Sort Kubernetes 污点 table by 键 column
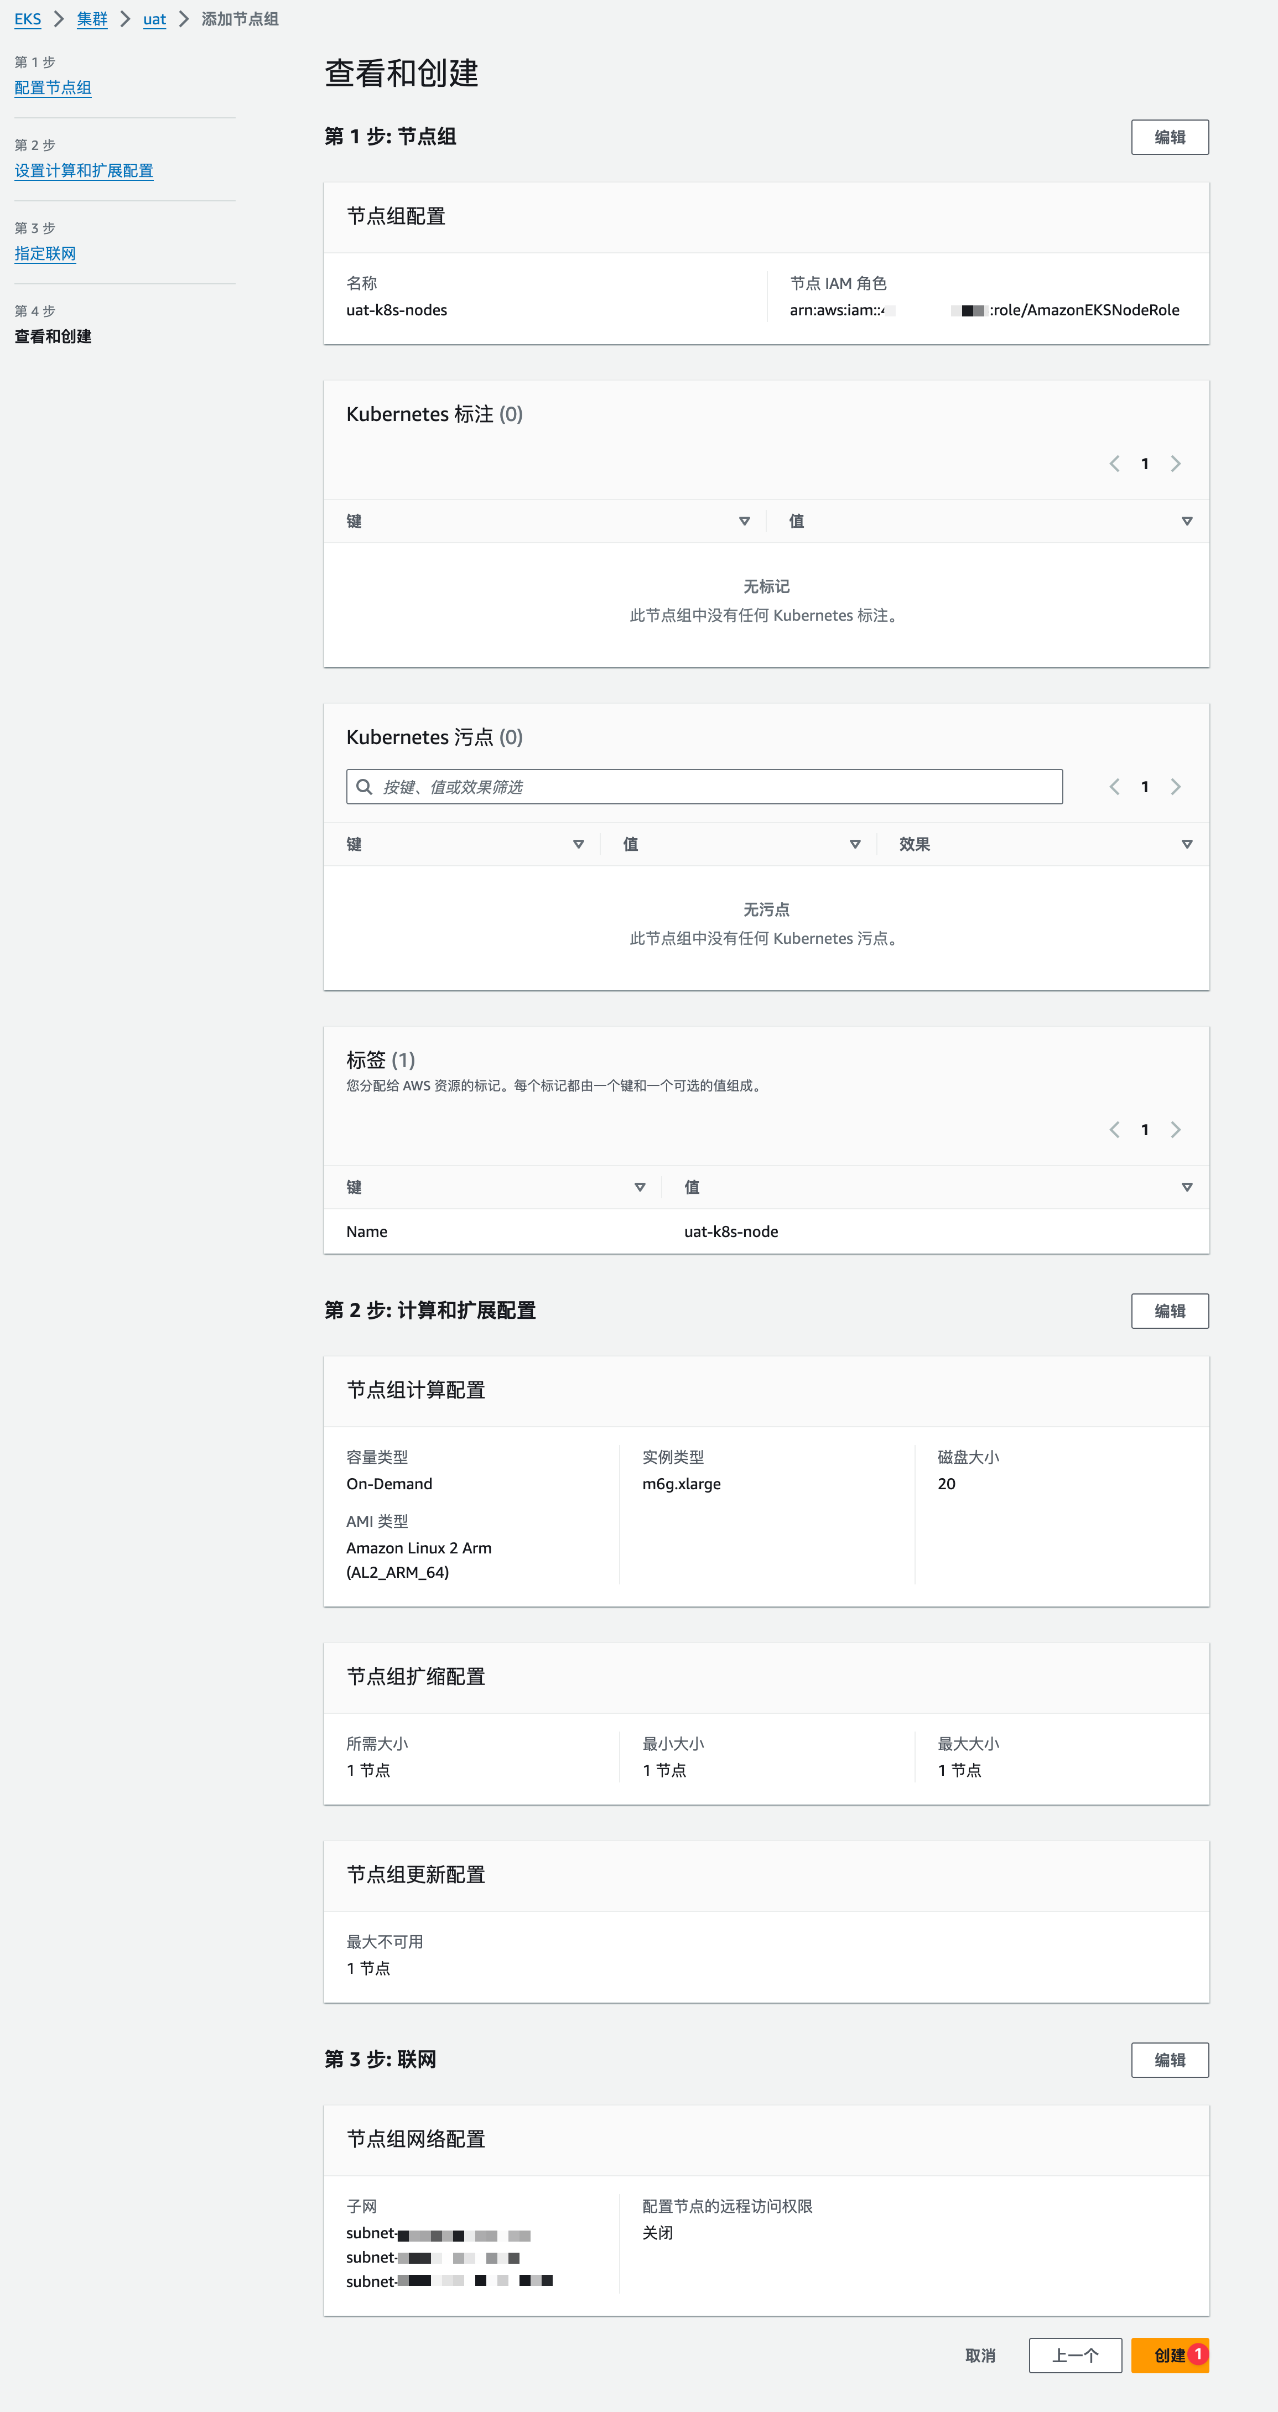 [579, 845]
